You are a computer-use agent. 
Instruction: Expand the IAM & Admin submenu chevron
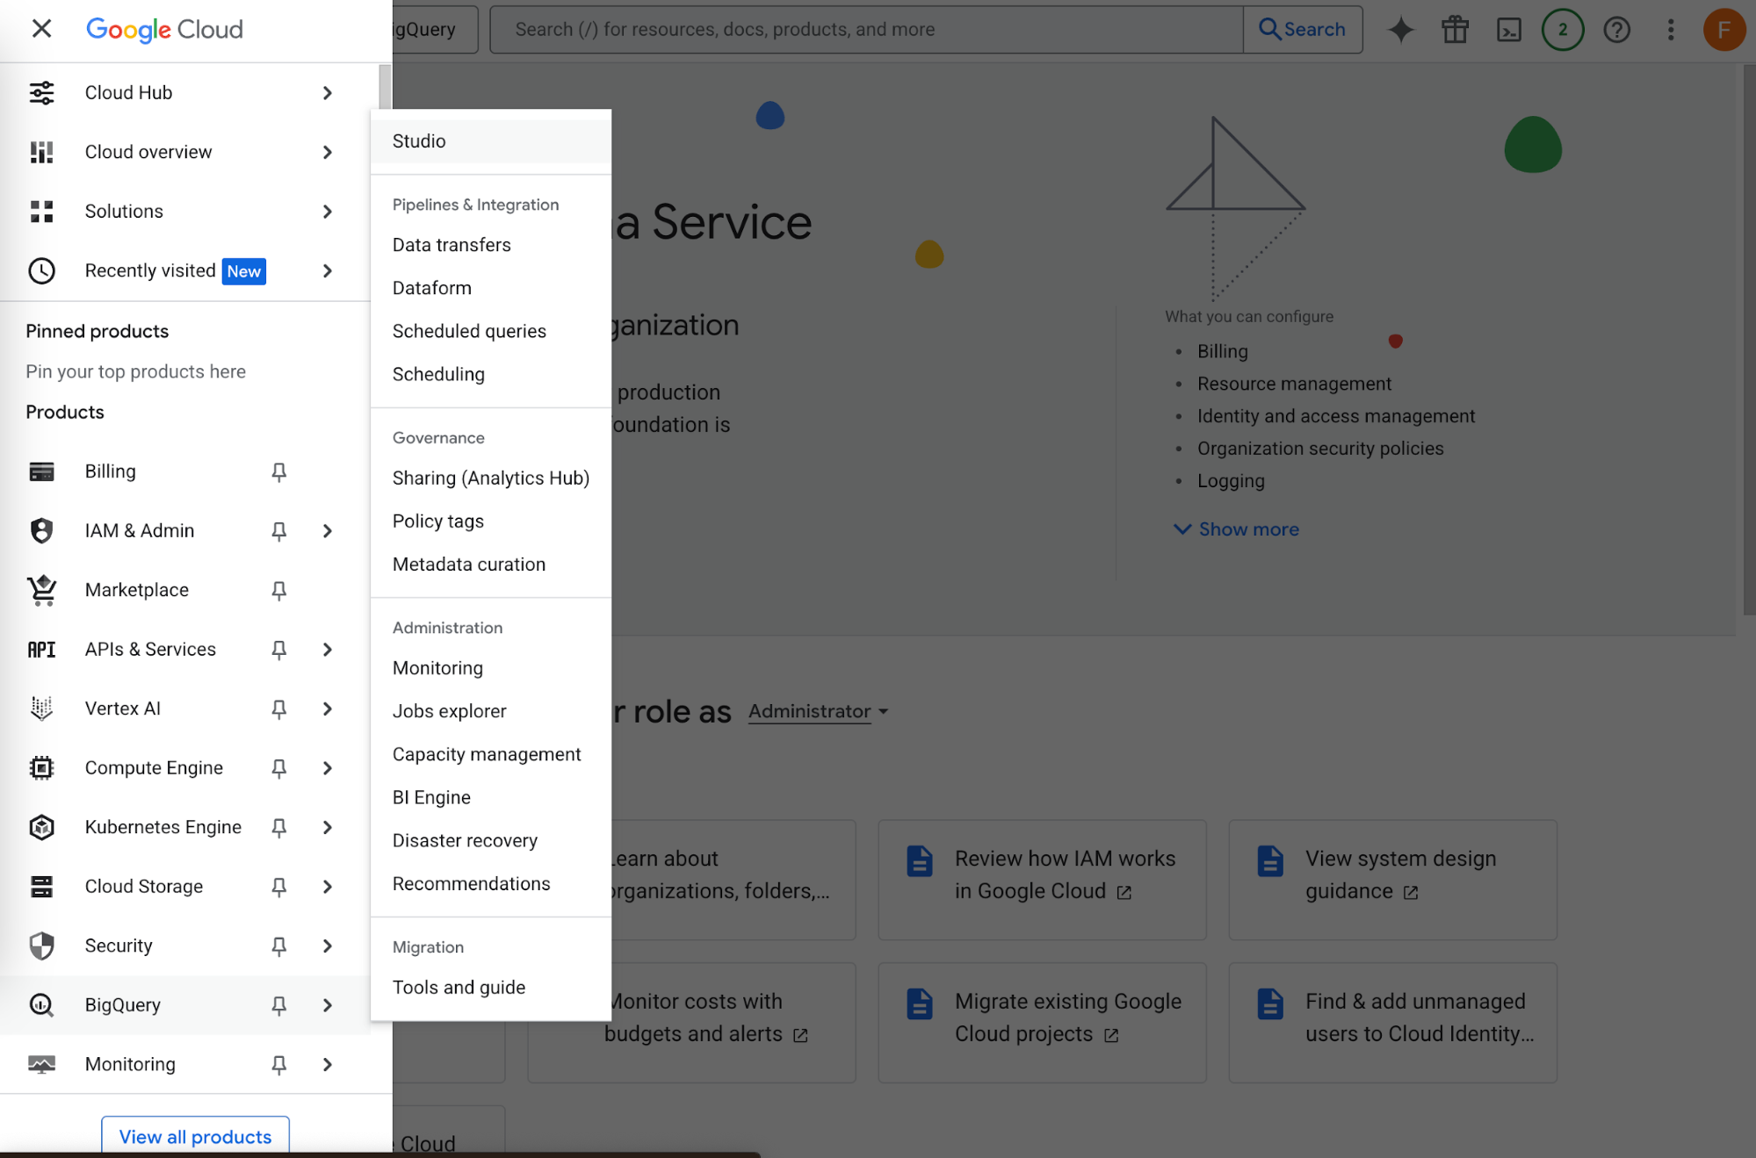tap(327, 530)
